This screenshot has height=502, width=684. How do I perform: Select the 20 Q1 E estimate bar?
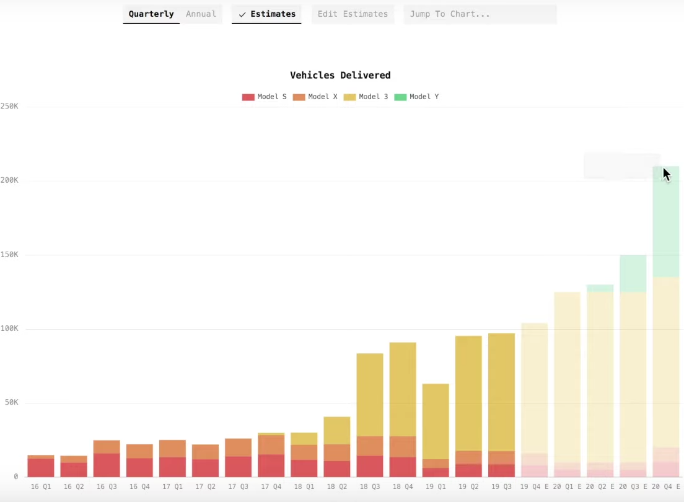tap(567, 385)
